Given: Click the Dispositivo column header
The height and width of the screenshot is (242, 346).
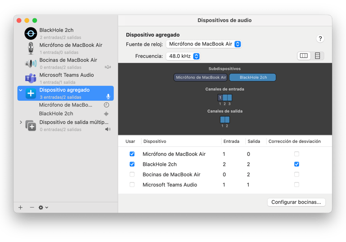Looking at the screenshot, I should (155, 142).
